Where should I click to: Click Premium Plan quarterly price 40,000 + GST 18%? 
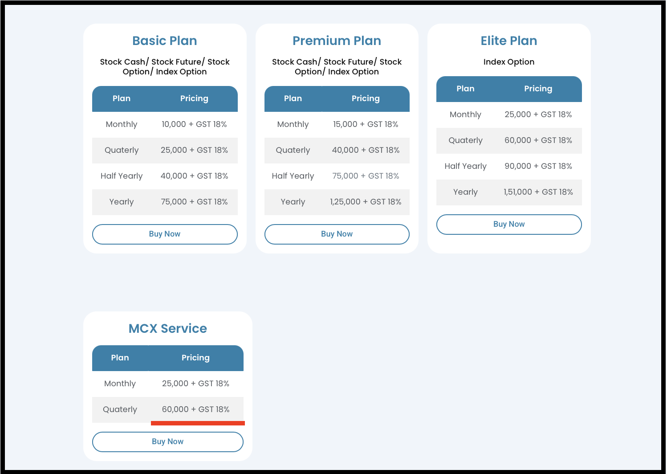pos(366,150)
